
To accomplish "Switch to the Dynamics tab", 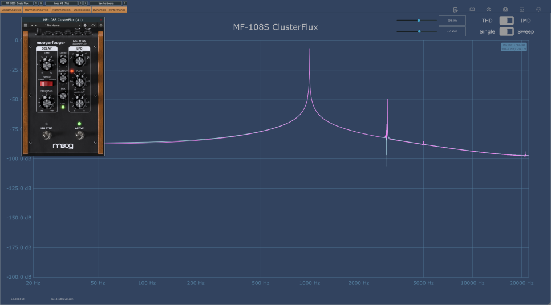I will pos(99,10).
